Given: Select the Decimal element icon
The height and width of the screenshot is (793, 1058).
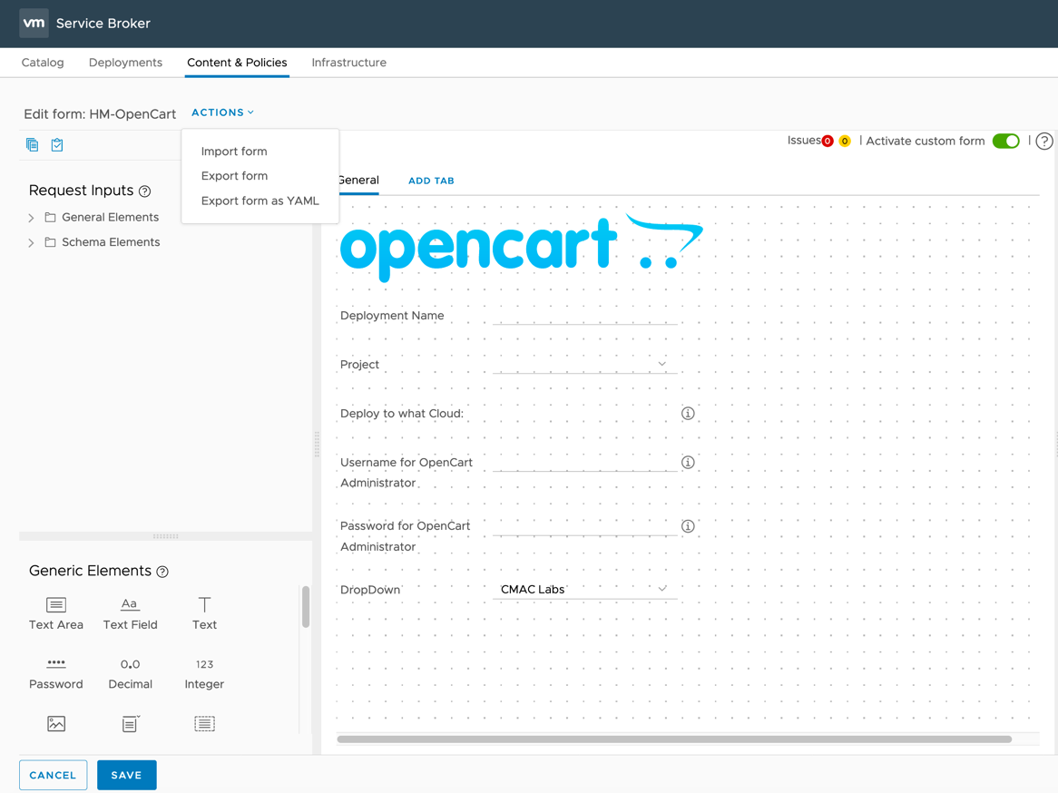Looking at the screenshot, I should coord(130,664).
